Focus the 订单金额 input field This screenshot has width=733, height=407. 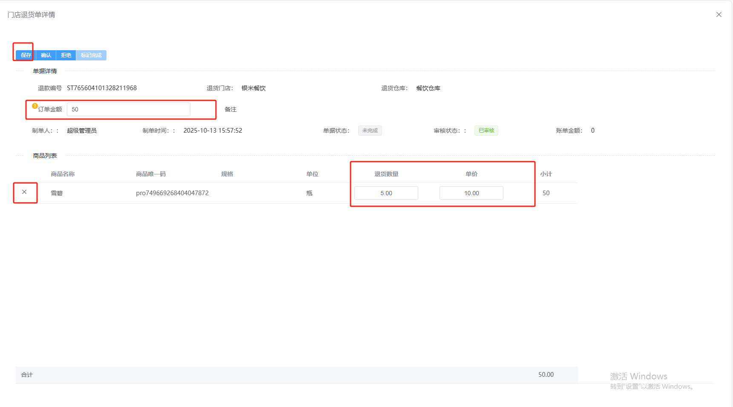[x=128, y=109]
